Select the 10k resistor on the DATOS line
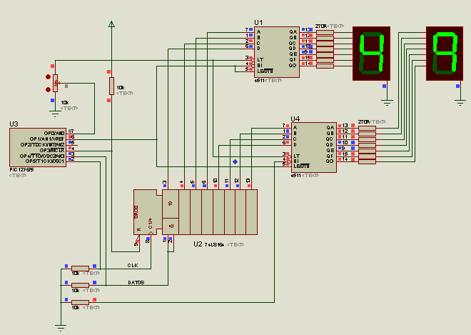Image resolution: width=471 pixels, height=335 pixels. pos(80,285)
